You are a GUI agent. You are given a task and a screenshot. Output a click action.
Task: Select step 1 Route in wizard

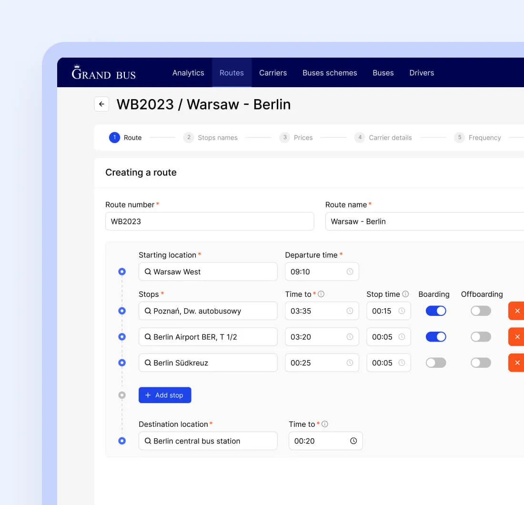click(126, 137)
